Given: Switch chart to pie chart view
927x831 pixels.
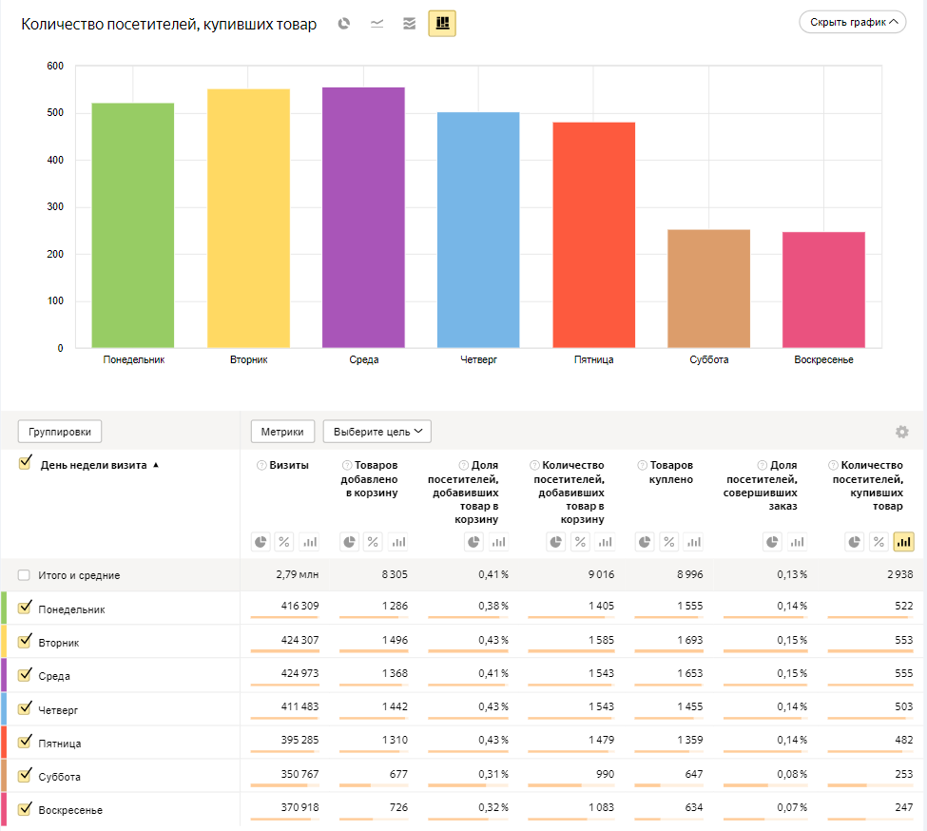Looking at the screenshot, I should point(344,24).
